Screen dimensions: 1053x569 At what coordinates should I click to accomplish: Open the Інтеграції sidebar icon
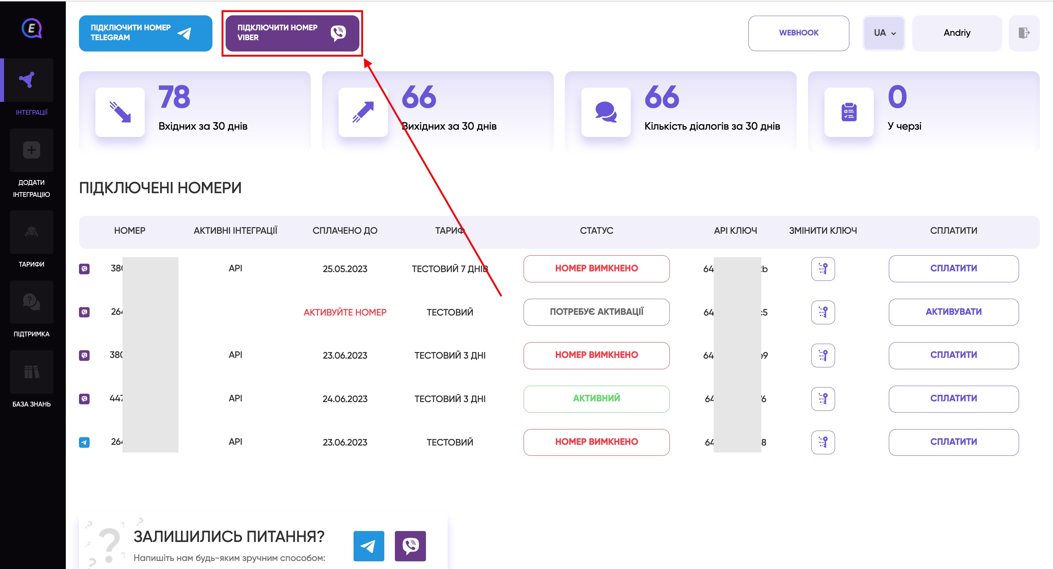29,80
